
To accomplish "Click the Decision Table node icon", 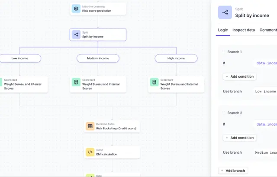I will [90, 126].
